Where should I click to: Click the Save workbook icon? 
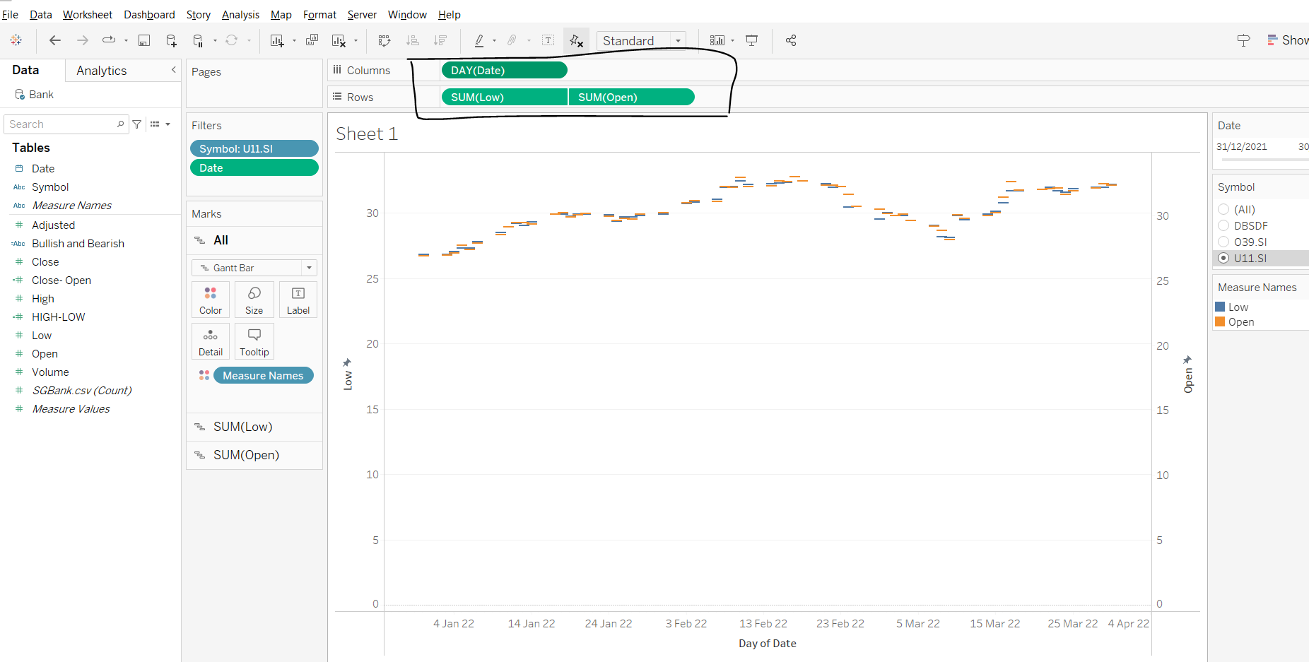tap(144, 40)
